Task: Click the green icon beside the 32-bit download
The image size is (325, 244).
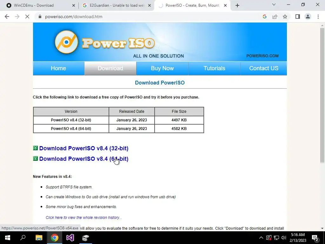Action: coord(36,148)
